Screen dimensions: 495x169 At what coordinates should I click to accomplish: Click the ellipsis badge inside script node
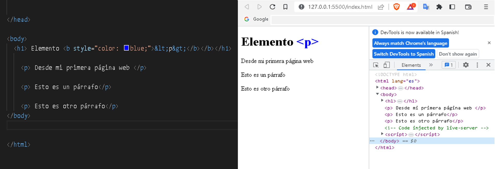(411, 135)
